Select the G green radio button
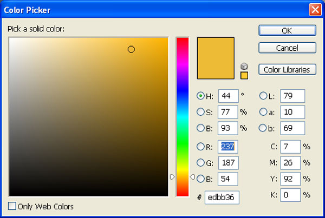The height and width of the screenshot is (218, 325). click(201, 163)
